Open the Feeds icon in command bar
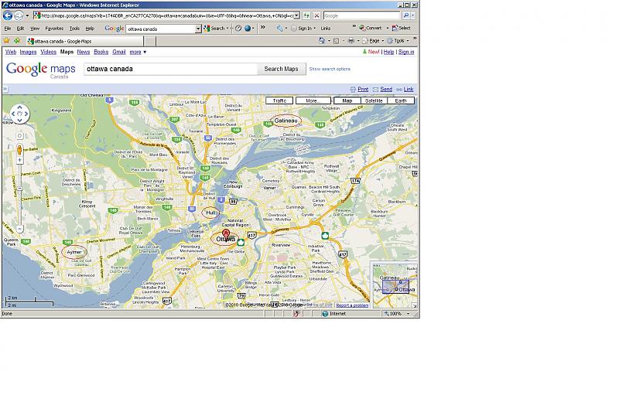Image resolution: width=619 pixels, height=412 pixels. tap(336, 41)
